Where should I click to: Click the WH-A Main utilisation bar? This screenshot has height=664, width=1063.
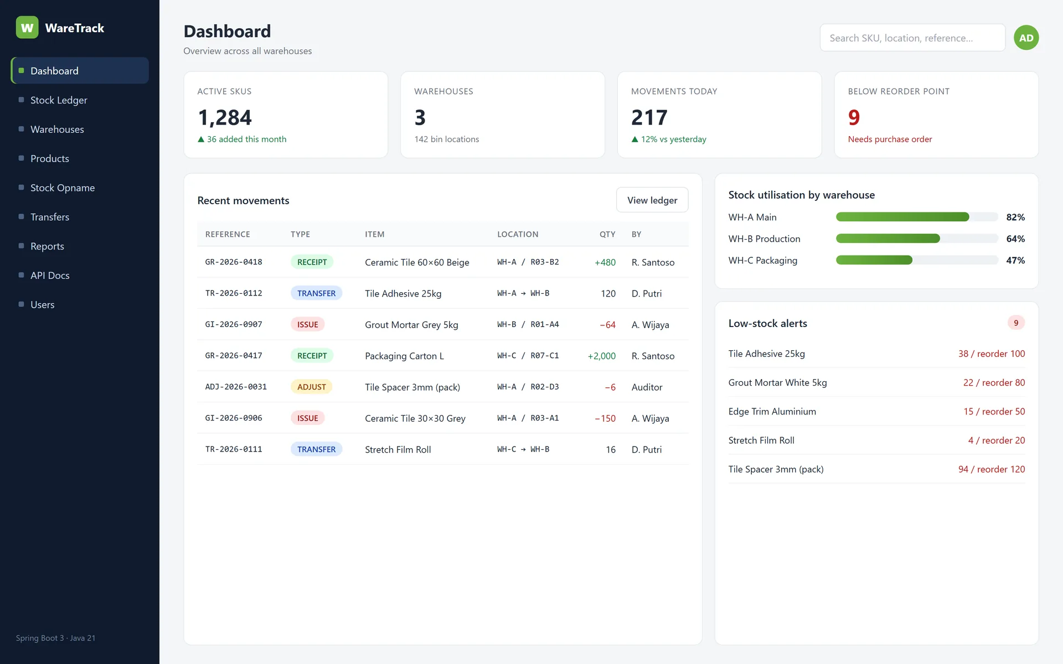pyautogui.click(x=917, y=217)
